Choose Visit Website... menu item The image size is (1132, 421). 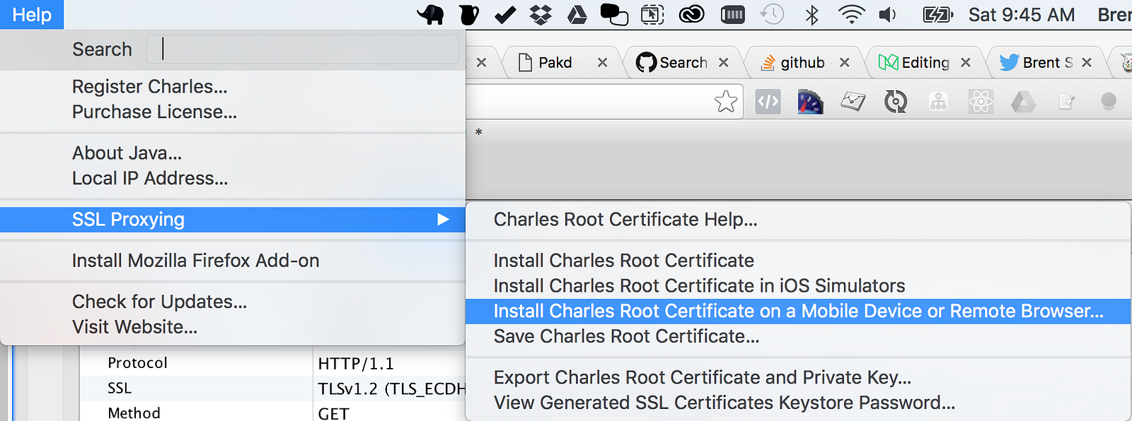click(x=233, y=327)
